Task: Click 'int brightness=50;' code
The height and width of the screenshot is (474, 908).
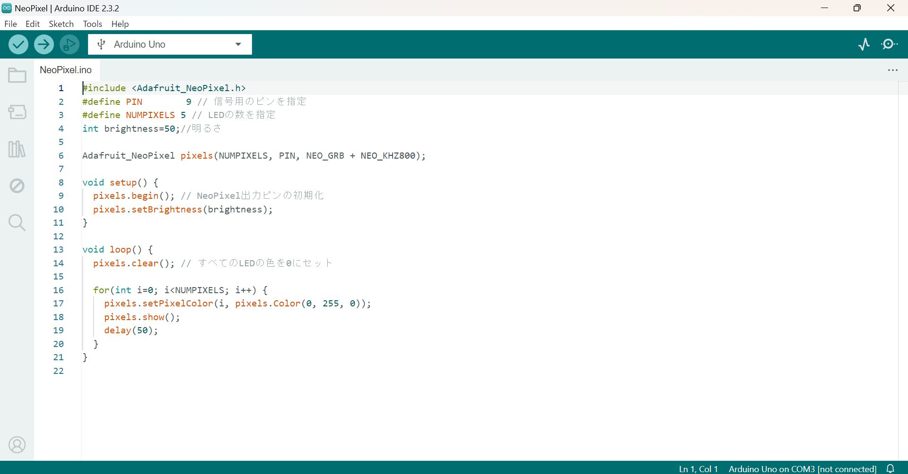Action: [131, 128]
